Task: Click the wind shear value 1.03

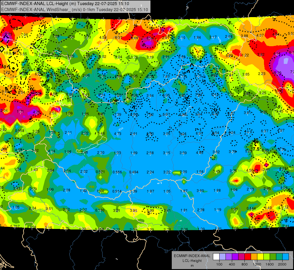Action: [x=117, y=153]
